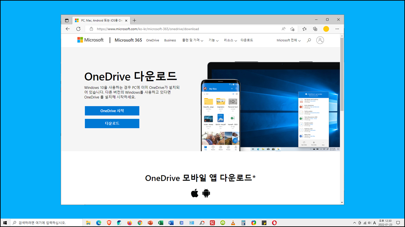Image resolution: width=405 pixels, height=227 pixels.
Task: Open Word from the taskbar
Action: [171, 223]
